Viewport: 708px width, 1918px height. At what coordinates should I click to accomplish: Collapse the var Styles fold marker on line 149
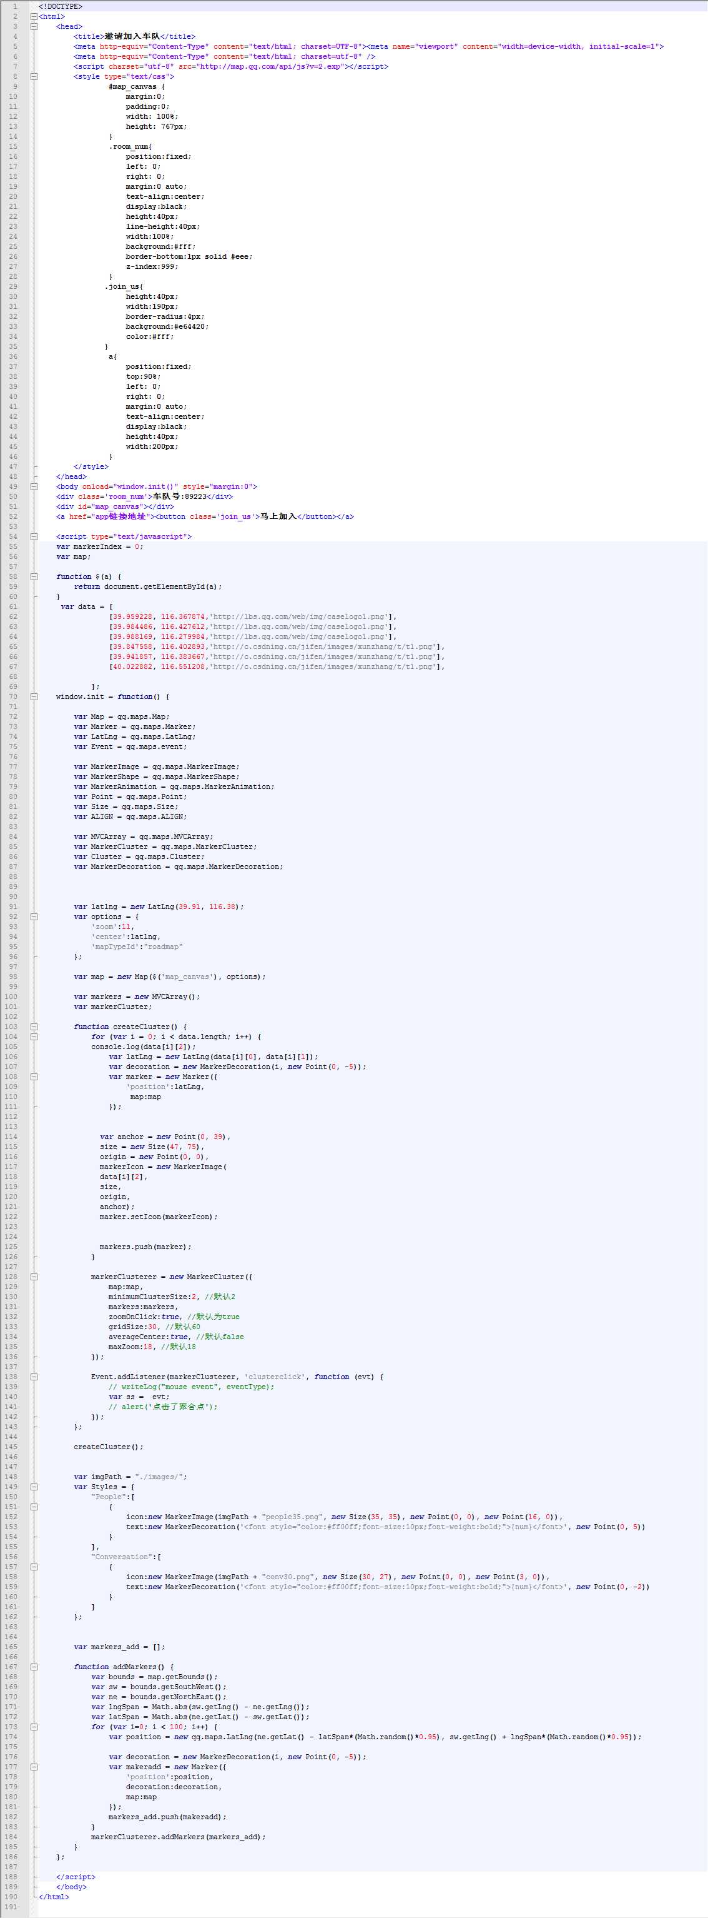34,1487
